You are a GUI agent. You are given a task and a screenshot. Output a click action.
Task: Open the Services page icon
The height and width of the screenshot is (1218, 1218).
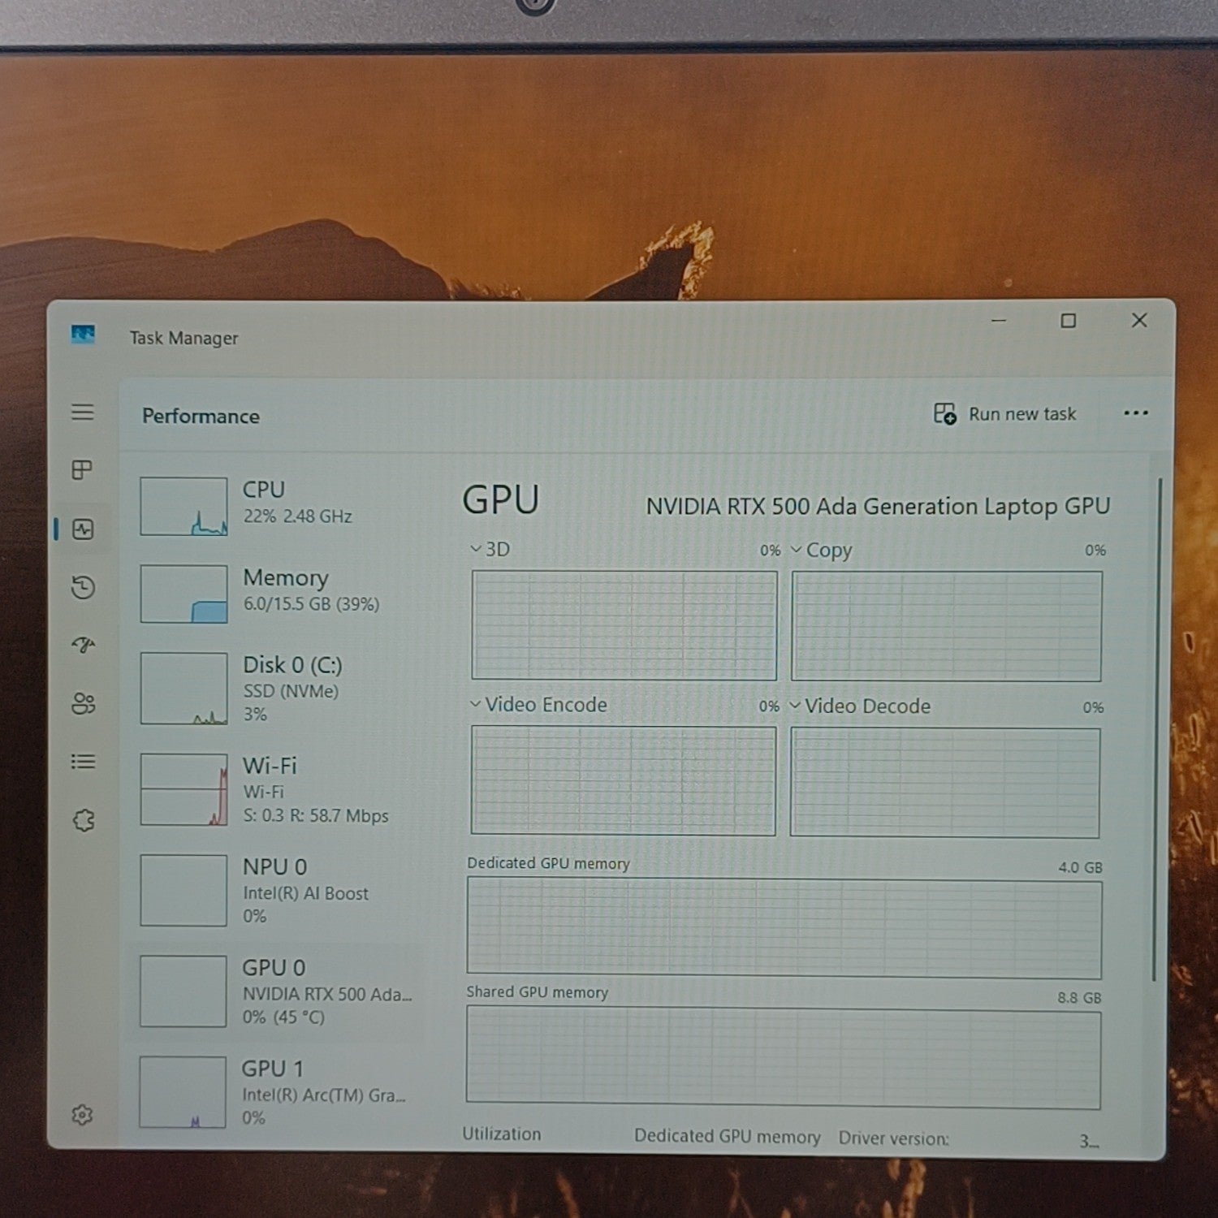tap(84, 820)
